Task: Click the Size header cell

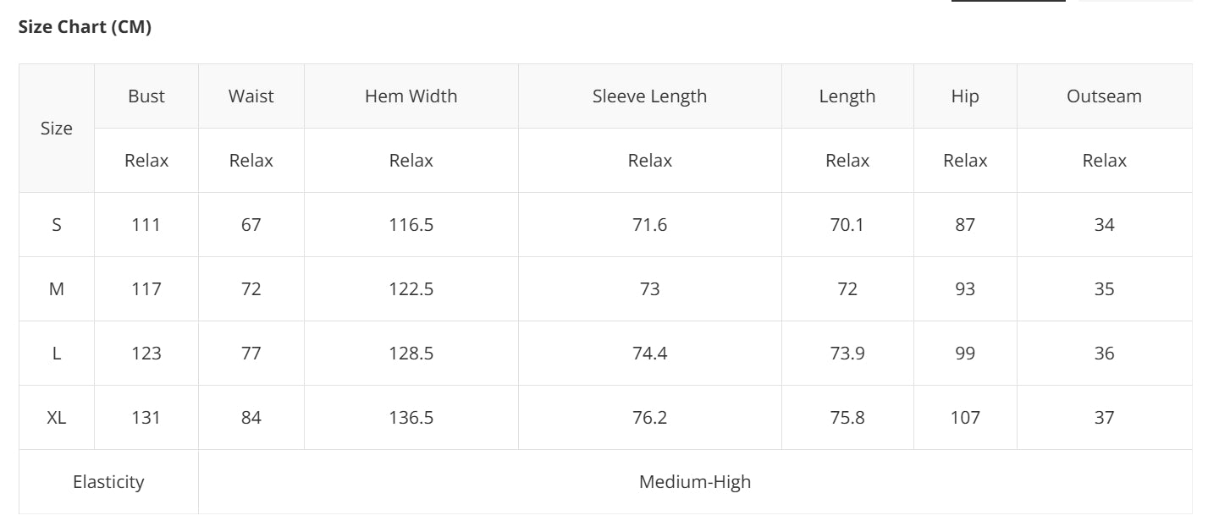Action: coord(57,129)
